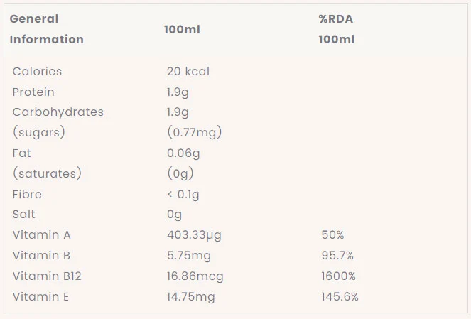Click the (0.77mg) sugars value
471x319 pixels.
click(x=195, y=132)
